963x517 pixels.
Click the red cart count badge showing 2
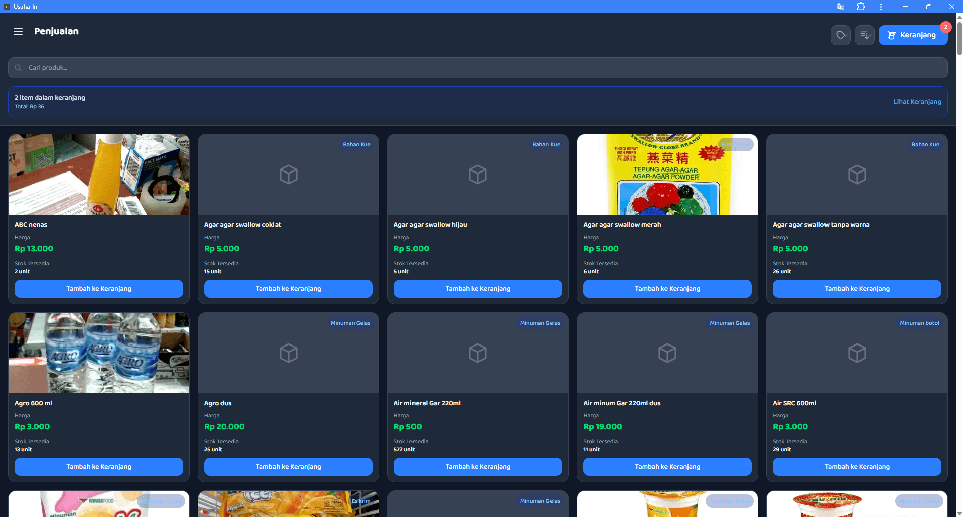coord(945,27)
